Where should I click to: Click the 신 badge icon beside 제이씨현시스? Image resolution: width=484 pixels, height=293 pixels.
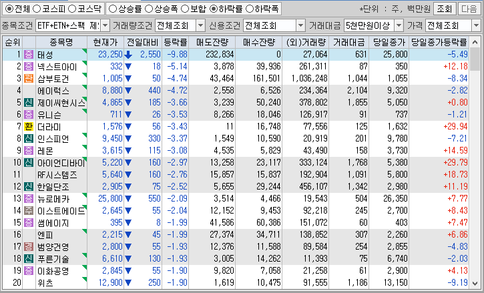coord(29,103)
